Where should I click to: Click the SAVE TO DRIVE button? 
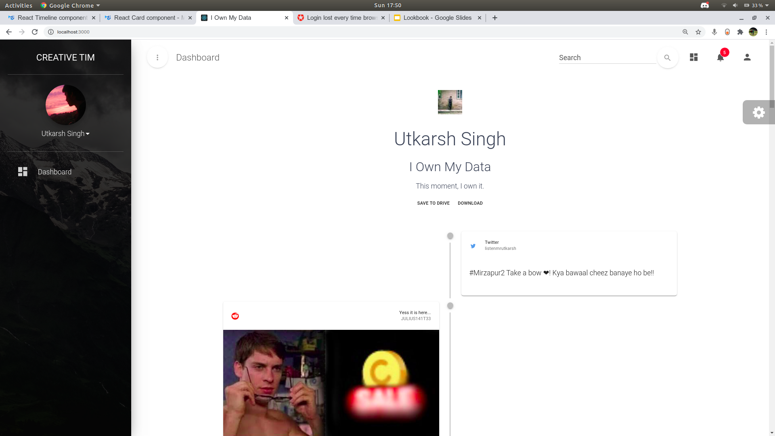(433, 203)
